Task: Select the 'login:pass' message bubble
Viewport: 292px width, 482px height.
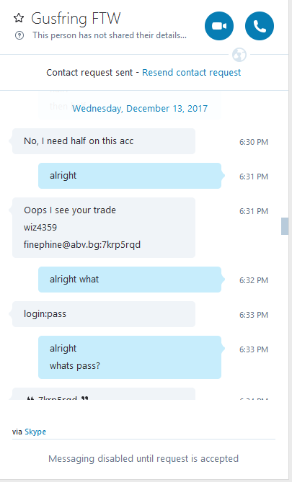Action: pos(104,314)
